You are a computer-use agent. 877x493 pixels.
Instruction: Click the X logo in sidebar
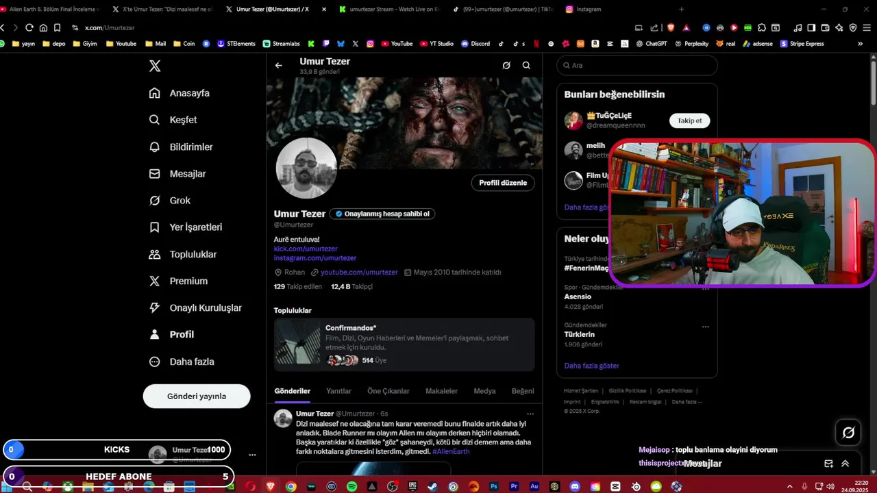tap(155, 66)
